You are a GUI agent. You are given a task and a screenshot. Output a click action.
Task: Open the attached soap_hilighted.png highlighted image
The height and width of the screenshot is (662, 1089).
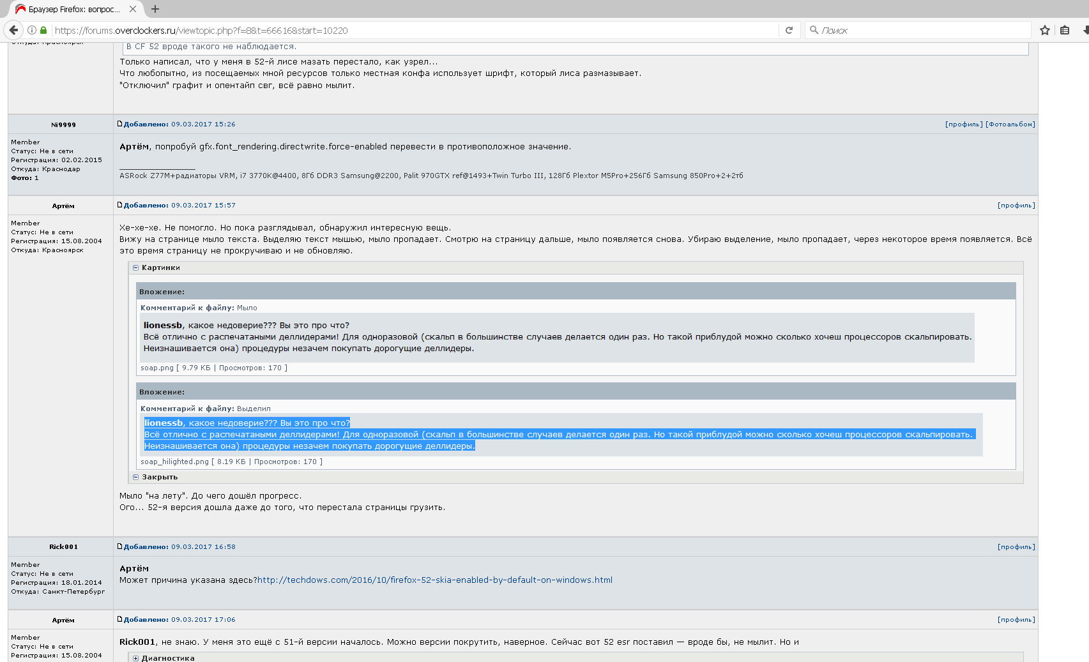(561, 435)
